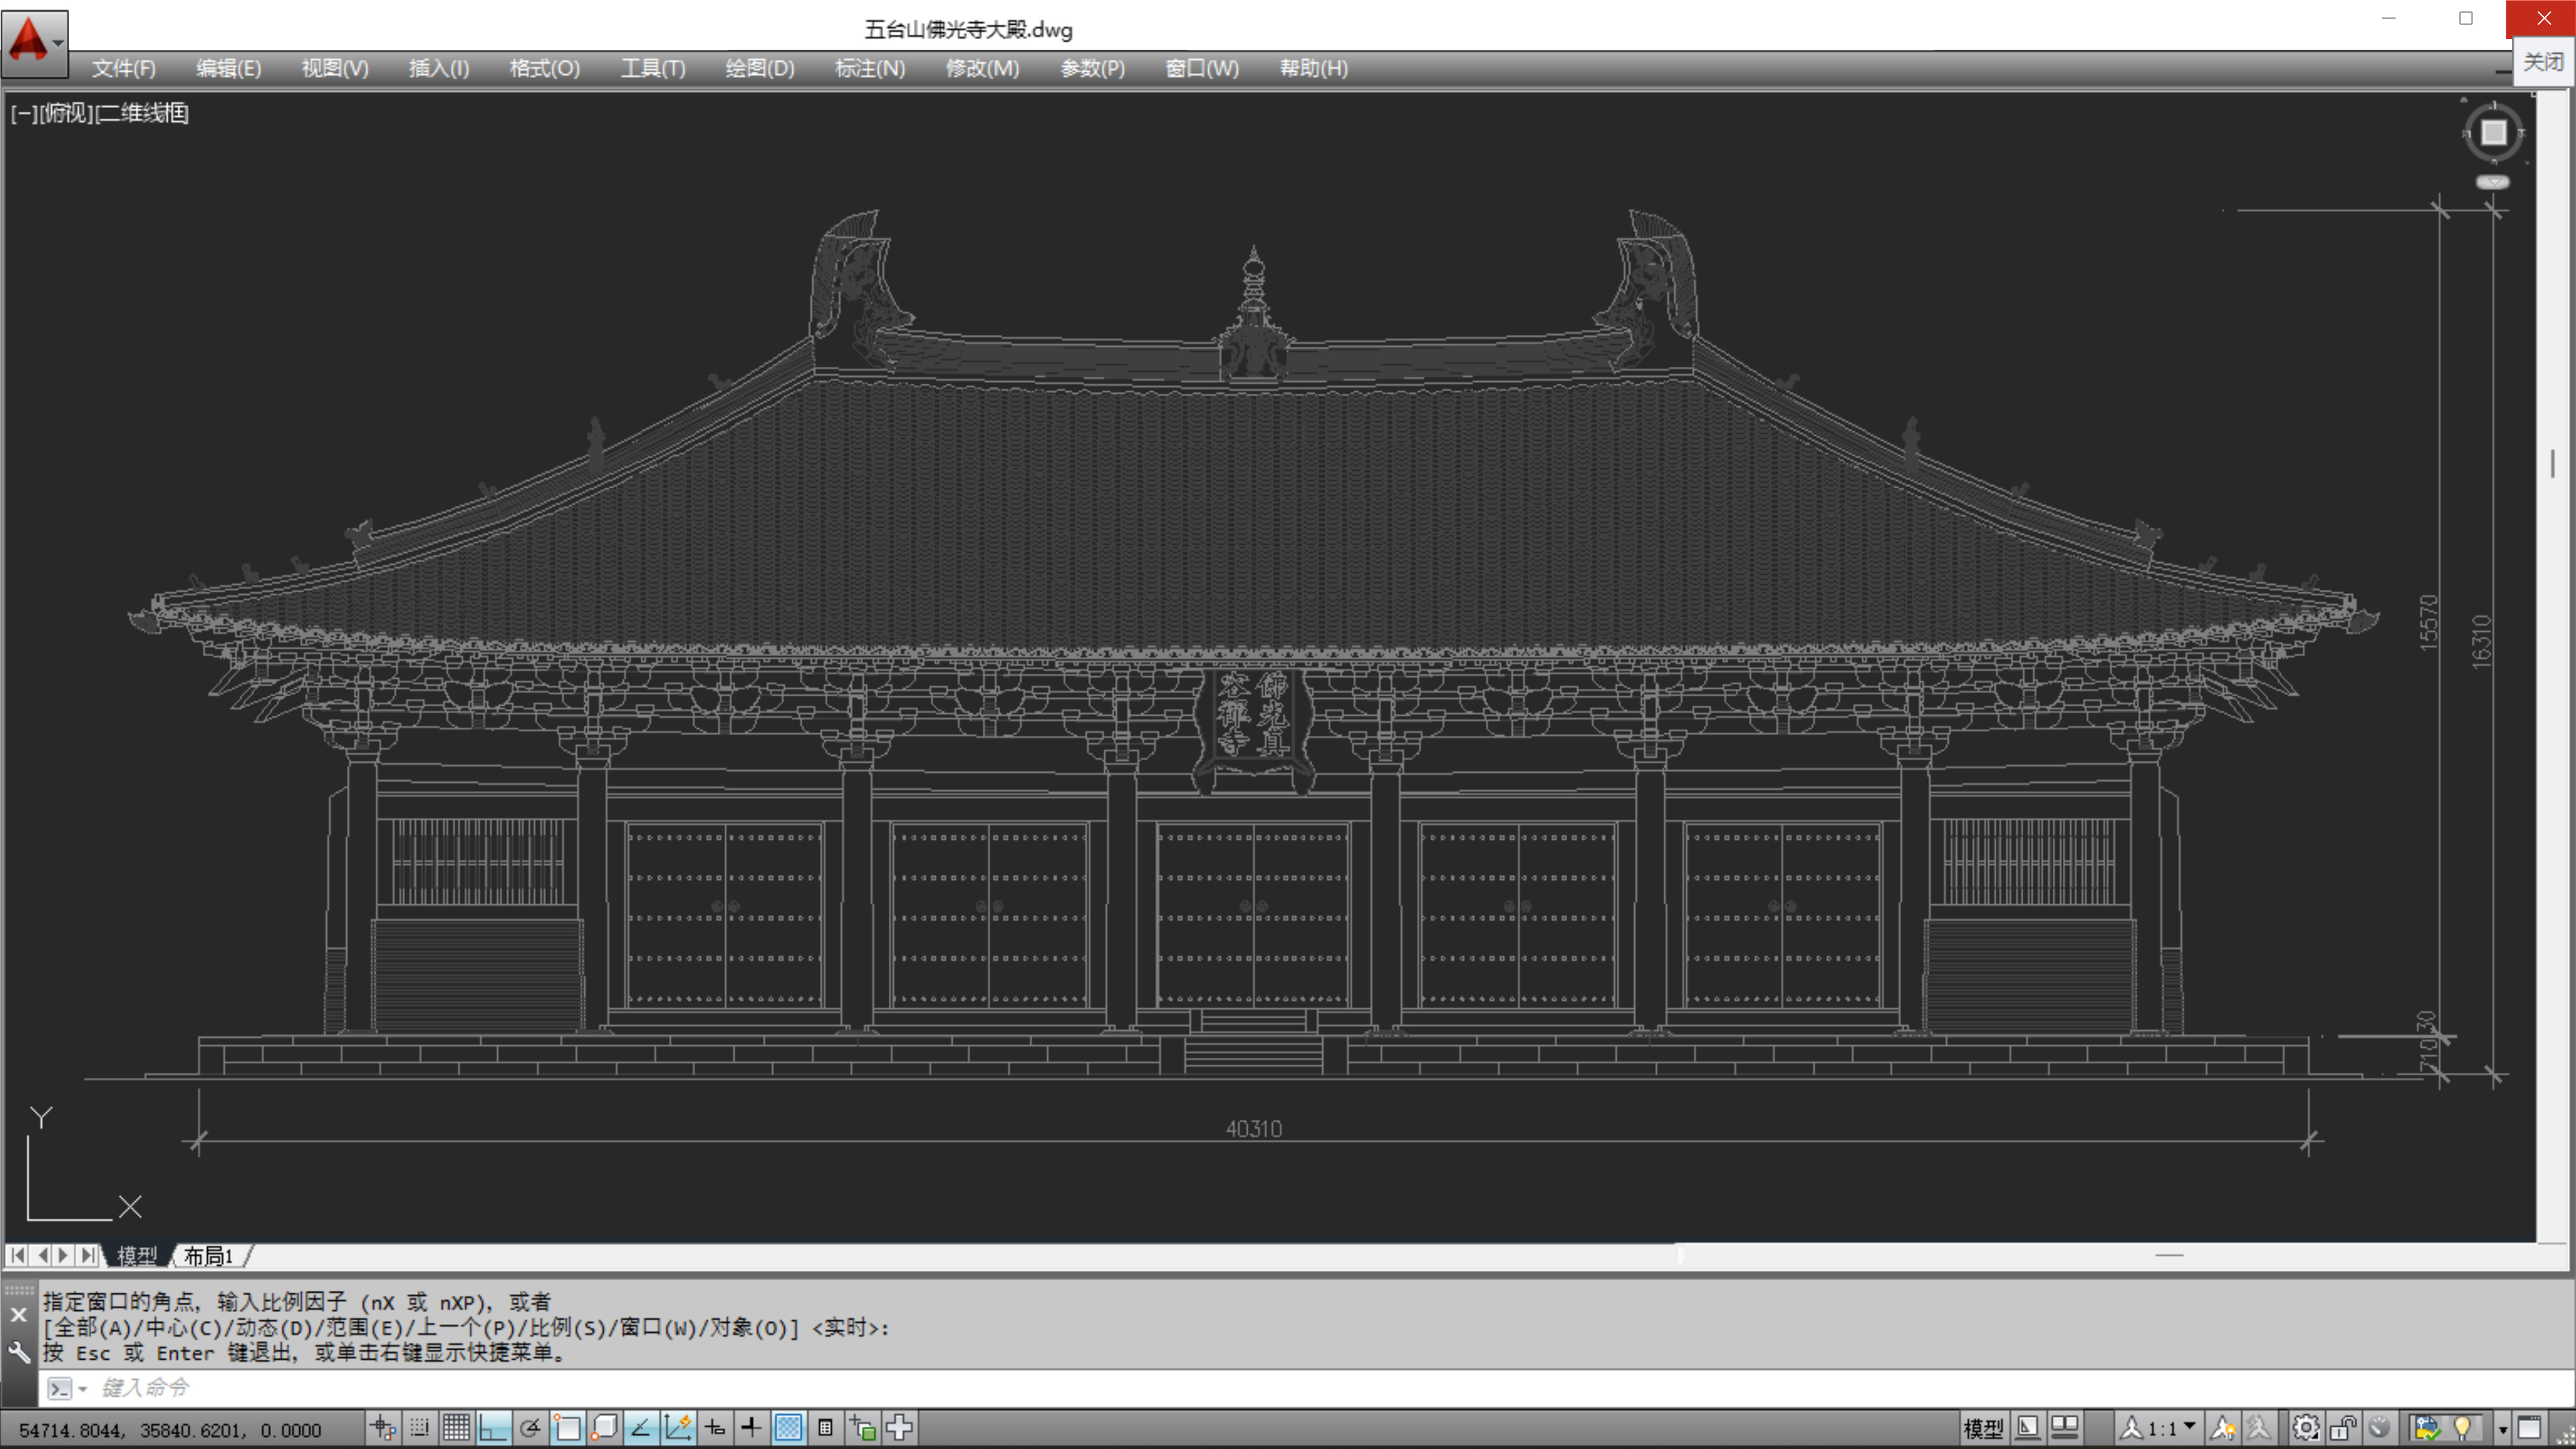2576x1449 pixels.
Task: Open the 二维线框 visual style menu
Action: [x=142, y=113]
